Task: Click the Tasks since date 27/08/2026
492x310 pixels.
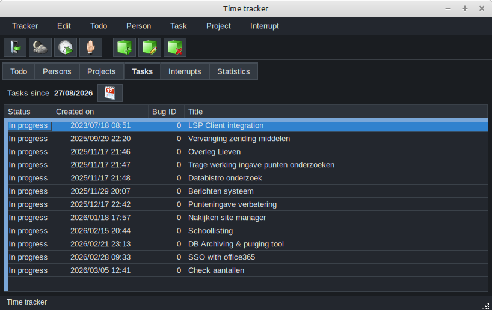Action: tap(73, 93)
